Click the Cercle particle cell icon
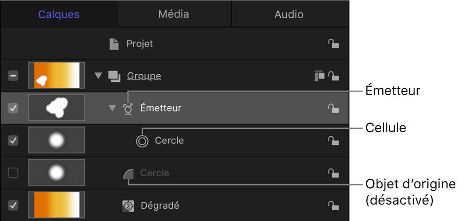The image size is (468, 221). pyautogui.click(x=142, y=141)
